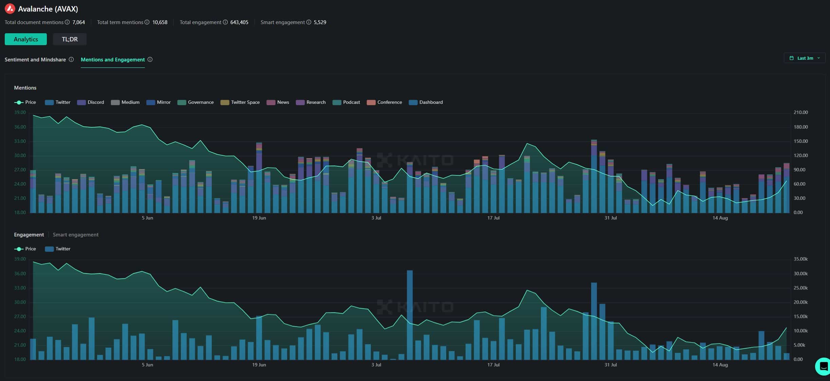830x381 pixels.
Task: Click the 7,064 document mentions value
Action: 79,22
